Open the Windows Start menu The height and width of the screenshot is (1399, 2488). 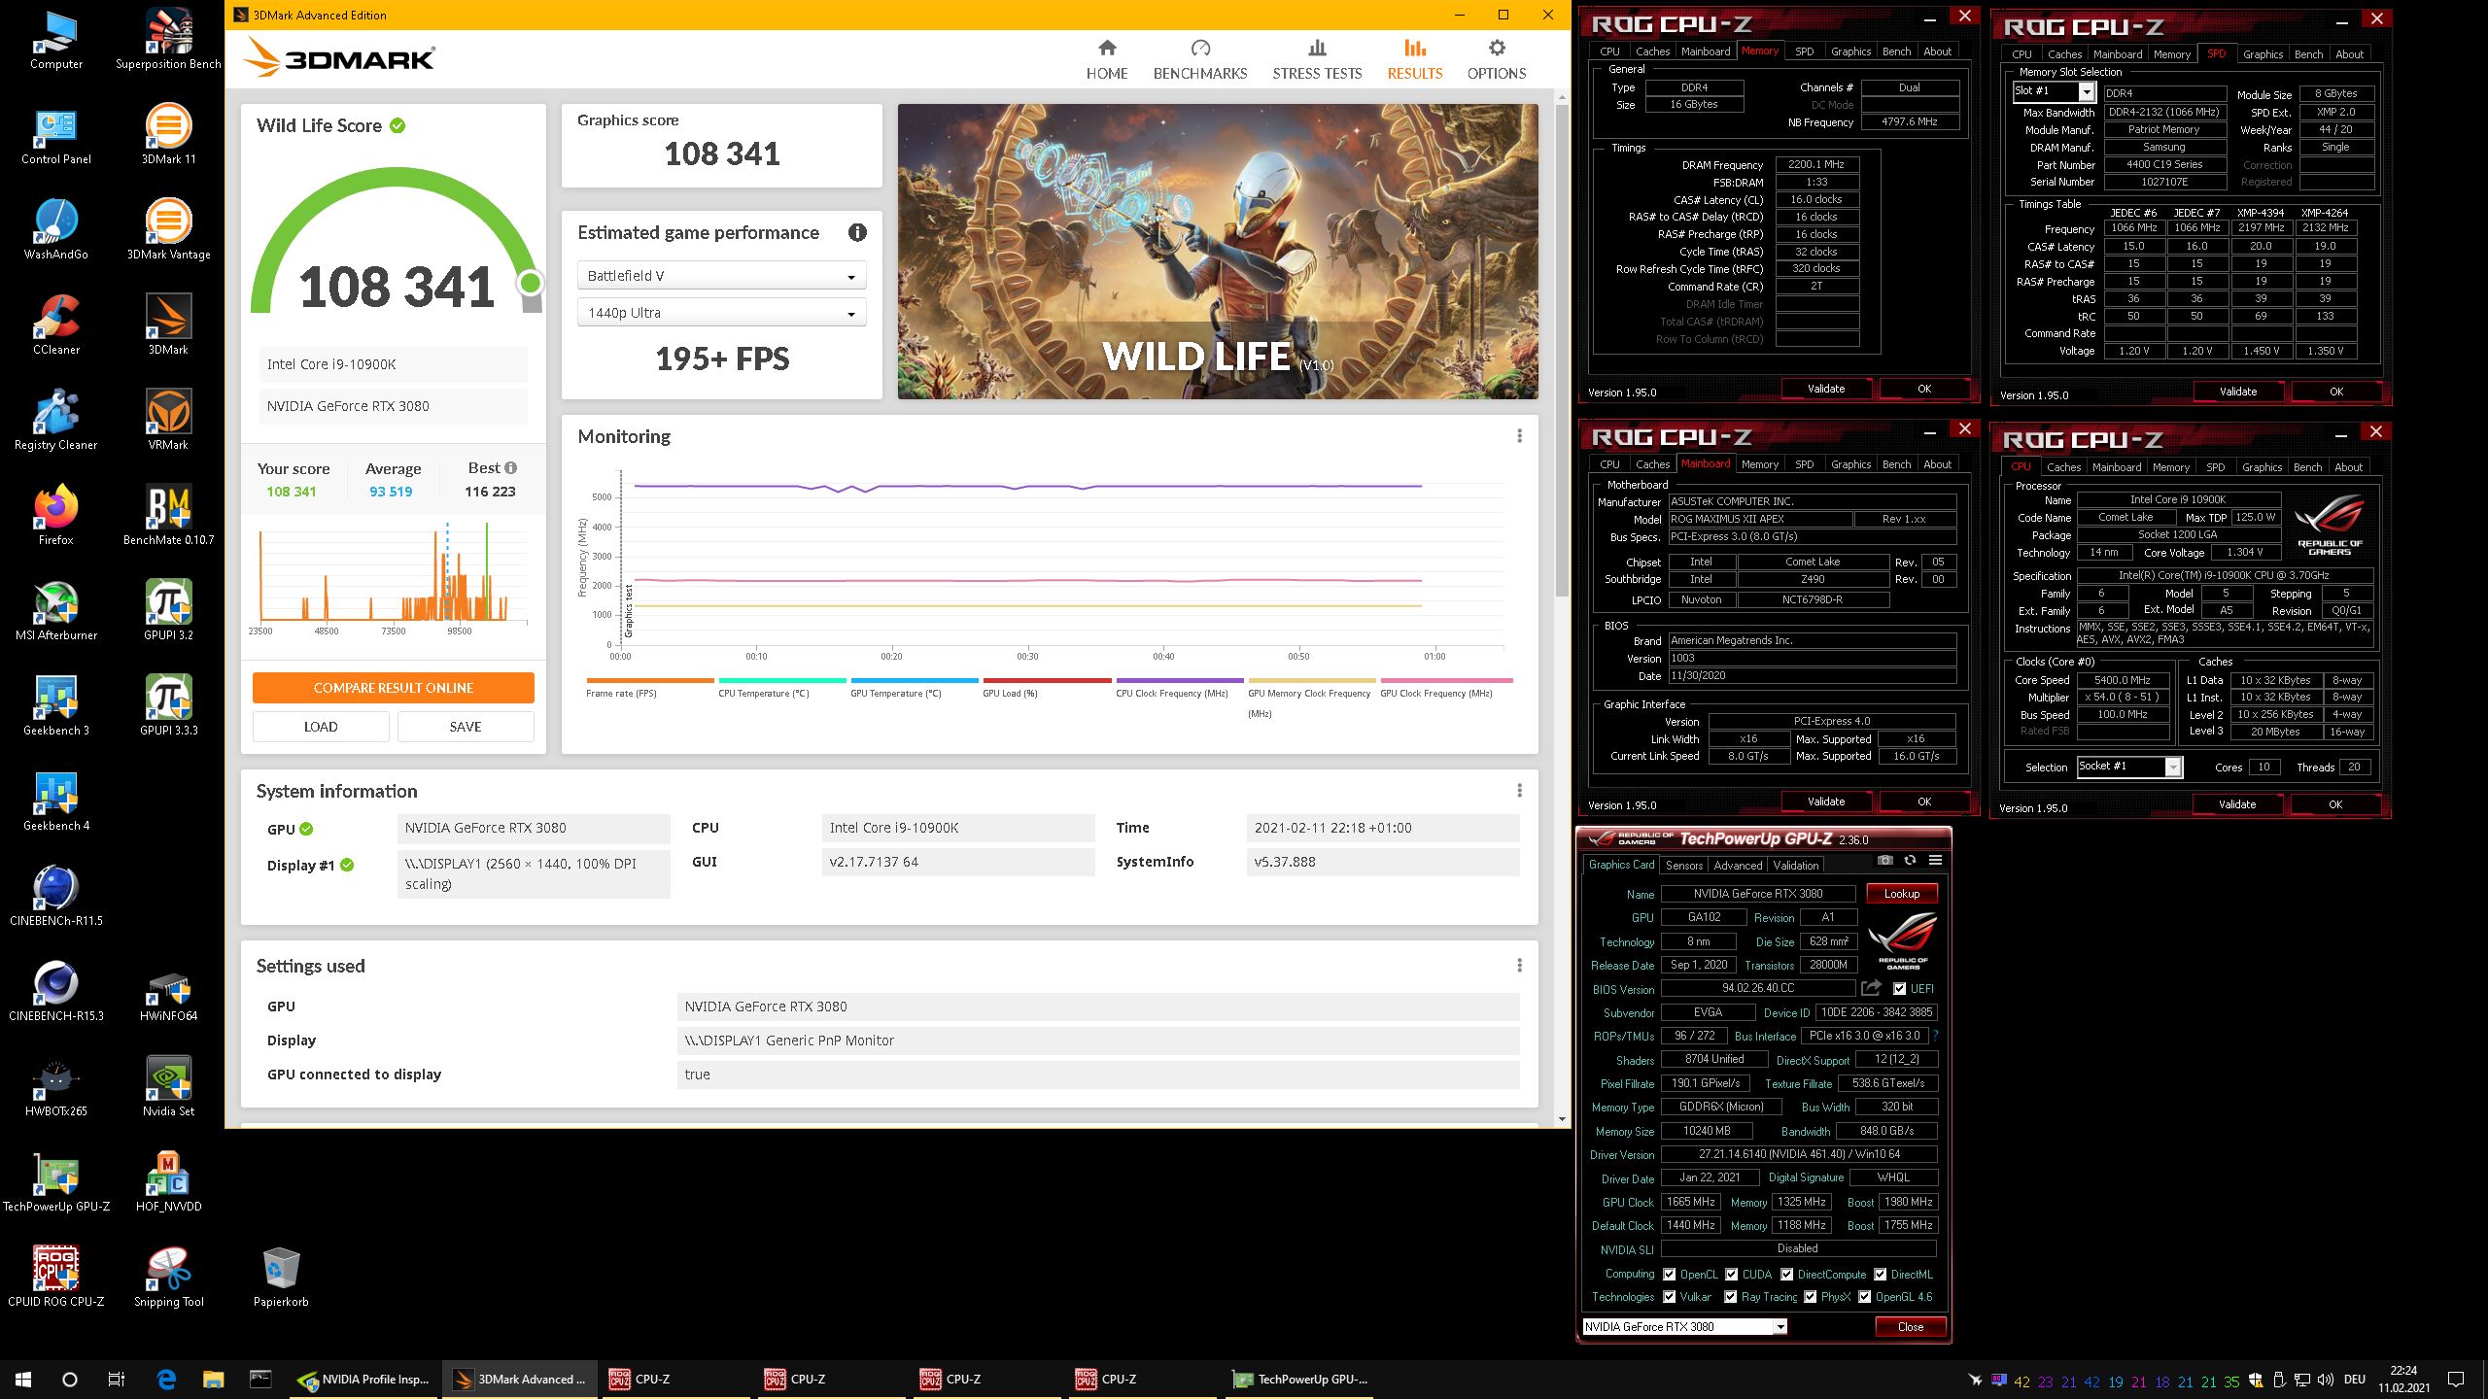pyautogui.click(x=23, y=1379)
